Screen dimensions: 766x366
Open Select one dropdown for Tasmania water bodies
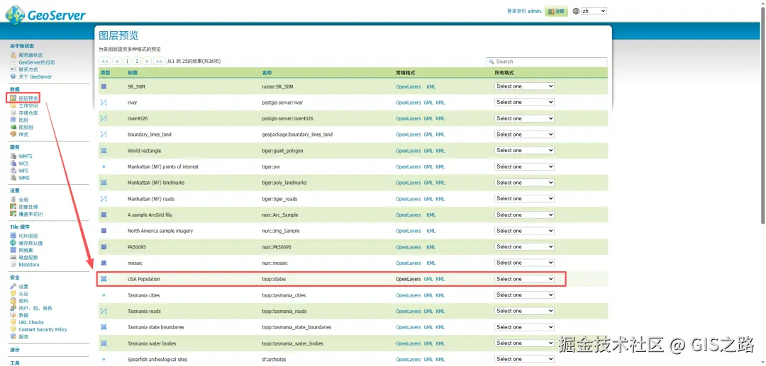pos(524,343)
